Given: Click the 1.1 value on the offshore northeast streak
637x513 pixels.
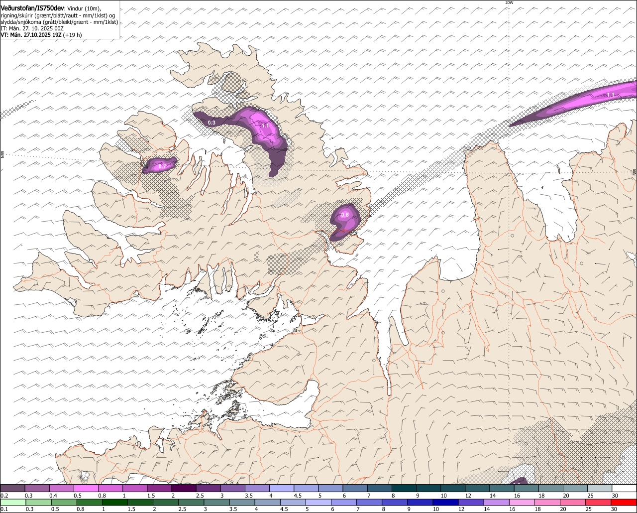Looking at the screenshot, I should pyautogui.click(x=611, y=95).
